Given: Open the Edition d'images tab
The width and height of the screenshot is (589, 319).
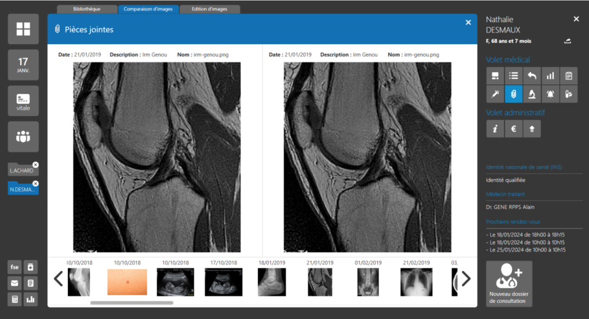Looking at the screenshot, I should (209, 9).
